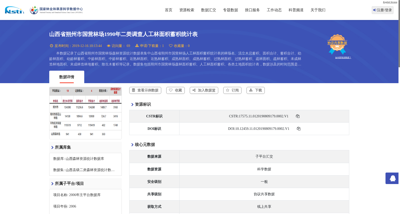Go to 数据汇交 in the navigation
The width and height of the screenshot is (400, 214).
pyautogui.click(x=208, y=10)
